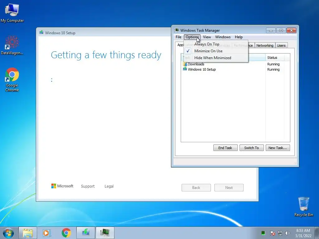Launch Windows Media Player from taskbar
The width and height of the screenshot is (319, 239).
pos(47,233)
